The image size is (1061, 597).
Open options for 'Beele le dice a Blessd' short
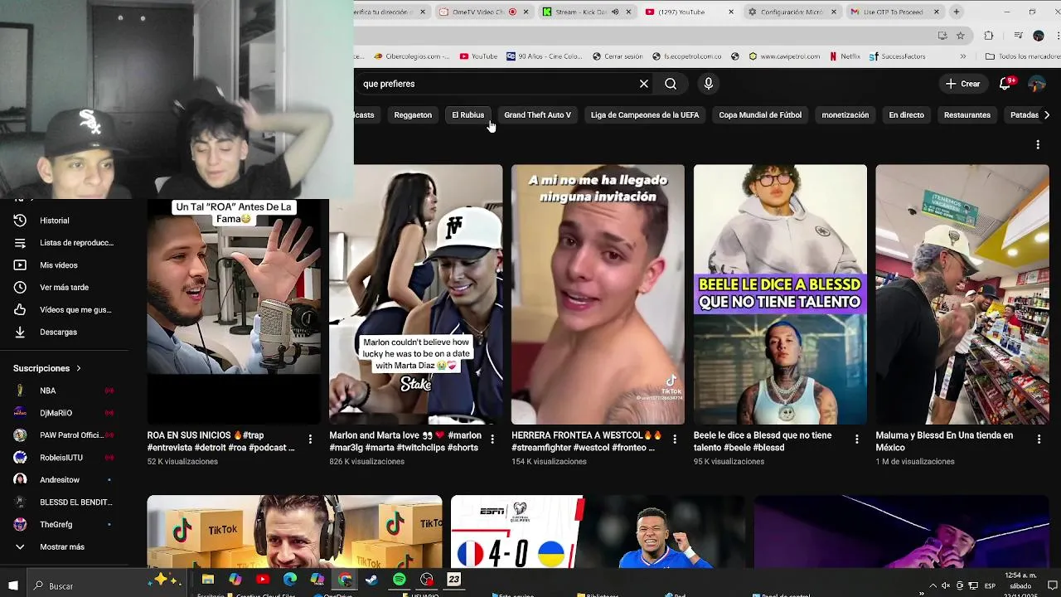click(857, 439)
